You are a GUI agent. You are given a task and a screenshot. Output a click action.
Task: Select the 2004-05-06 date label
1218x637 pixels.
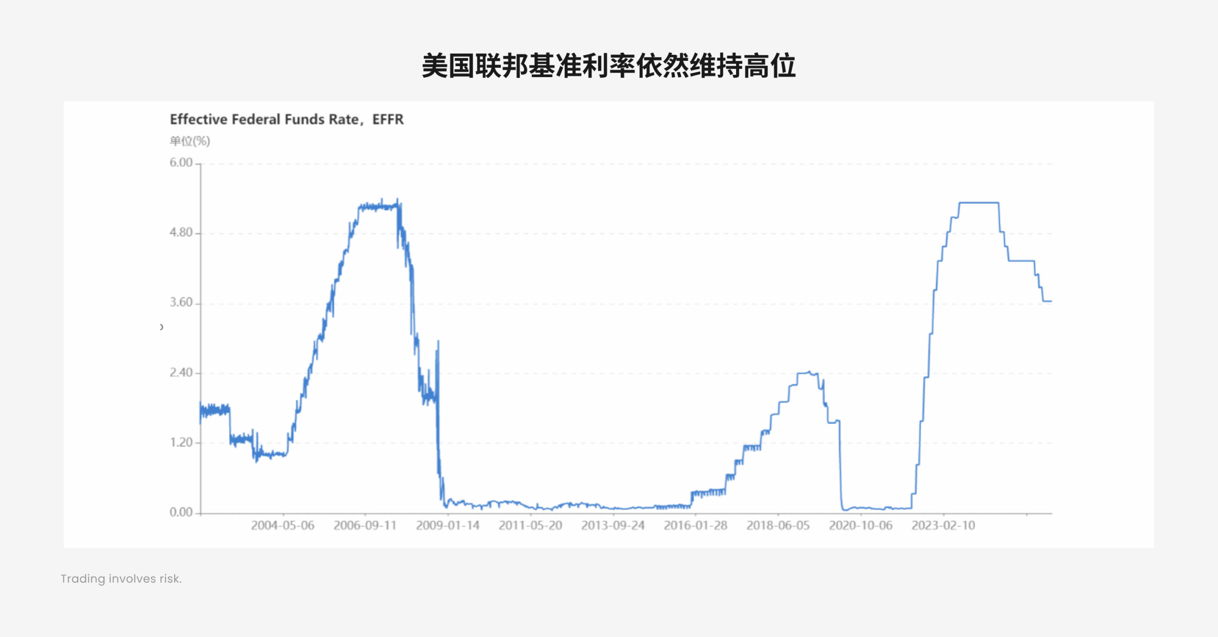tap(283, 526)
